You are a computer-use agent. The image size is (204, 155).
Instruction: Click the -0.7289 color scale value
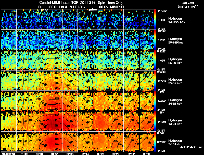(162, 11)
